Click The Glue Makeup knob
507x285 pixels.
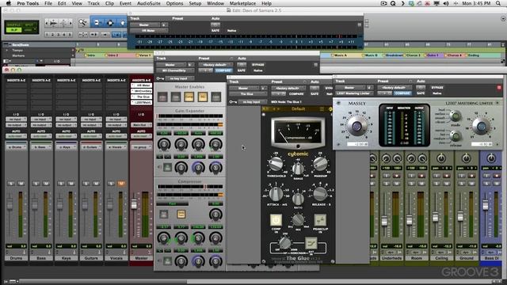[320, 164]
